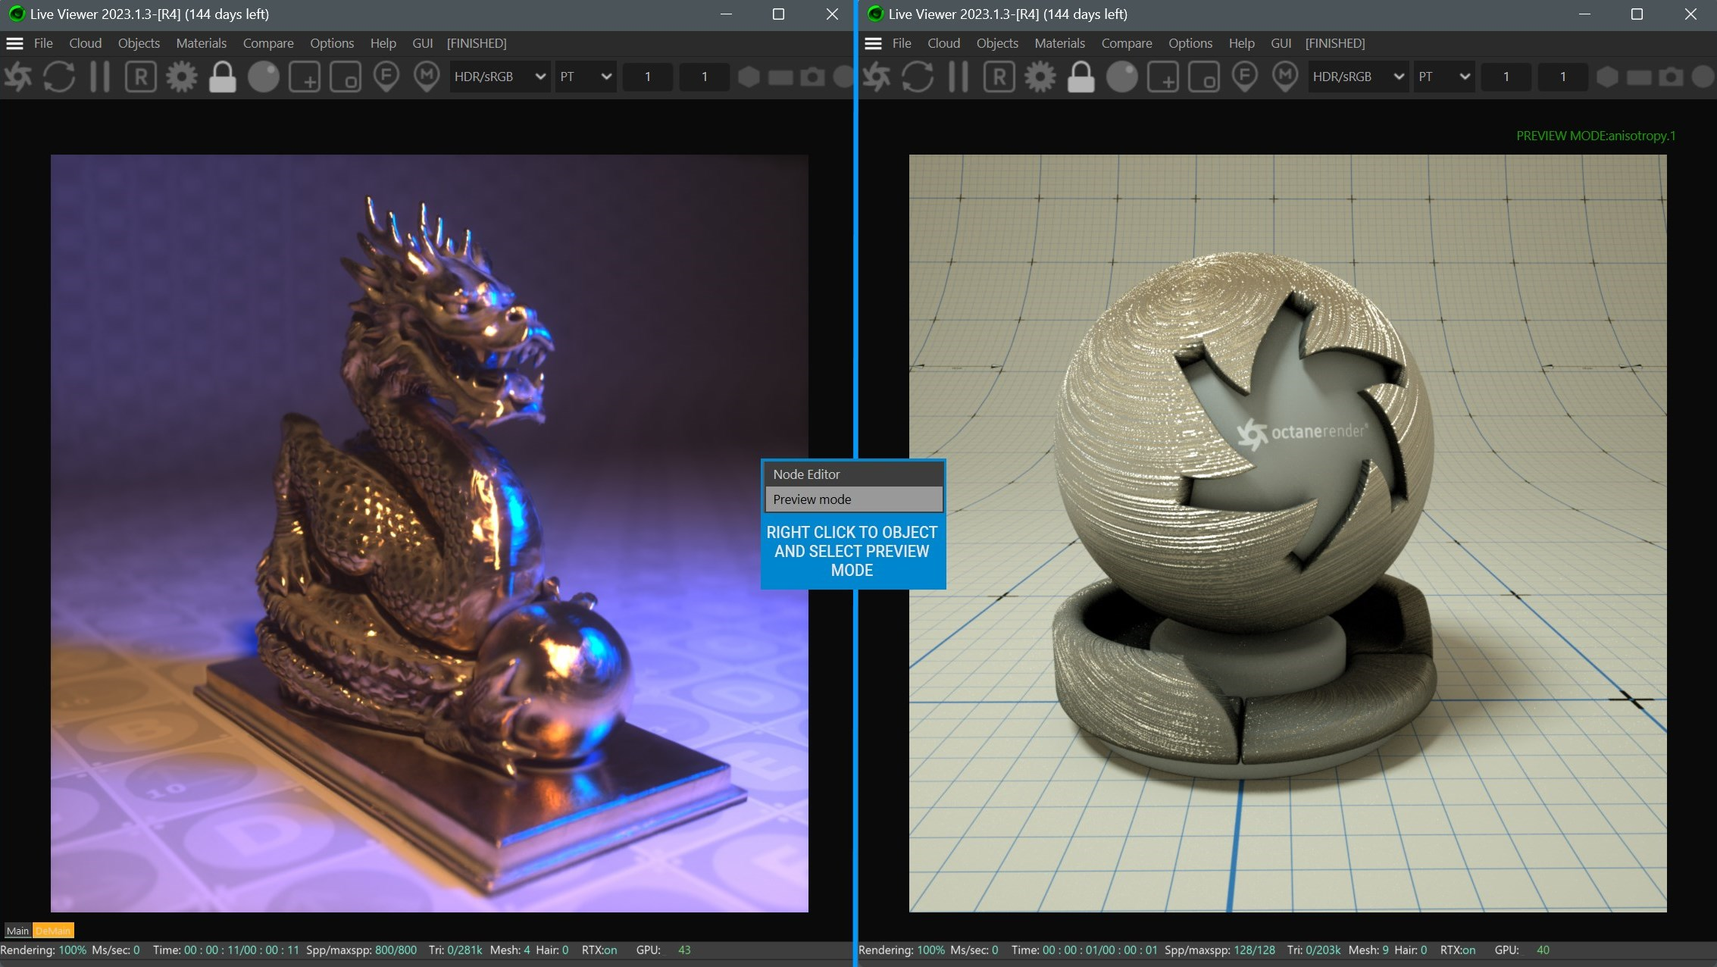Open Materials menu in left viewer

(x=201, y=43)
